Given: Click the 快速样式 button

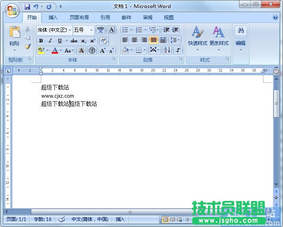Looking at the screenshot, I should (x=197, y=39).
